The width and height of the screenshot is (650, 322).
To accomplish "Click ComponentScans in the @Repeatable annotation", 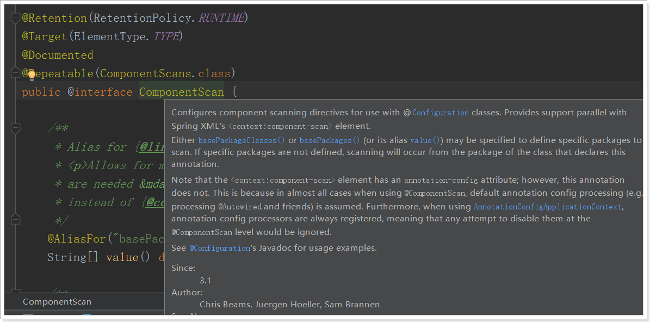I will tap(145, 73).
